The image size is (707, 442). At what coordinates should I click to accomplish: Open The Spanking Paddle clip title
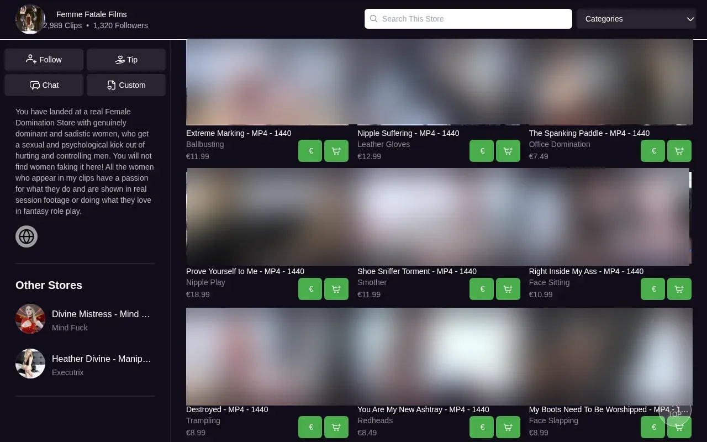589,133
